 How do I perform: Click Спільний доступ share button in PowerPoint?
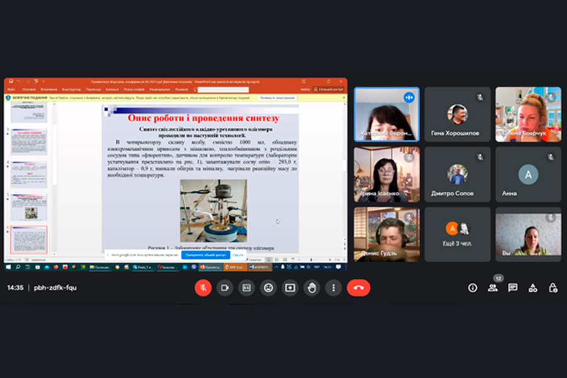[328, 89]
